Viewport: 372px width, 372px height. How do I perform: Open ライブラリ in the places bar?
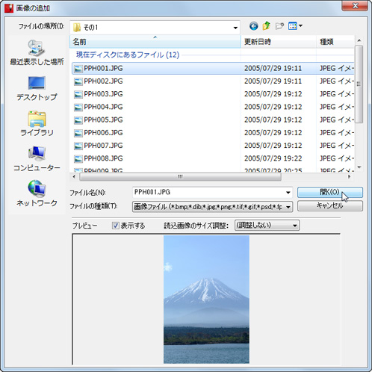pos(37,124)
